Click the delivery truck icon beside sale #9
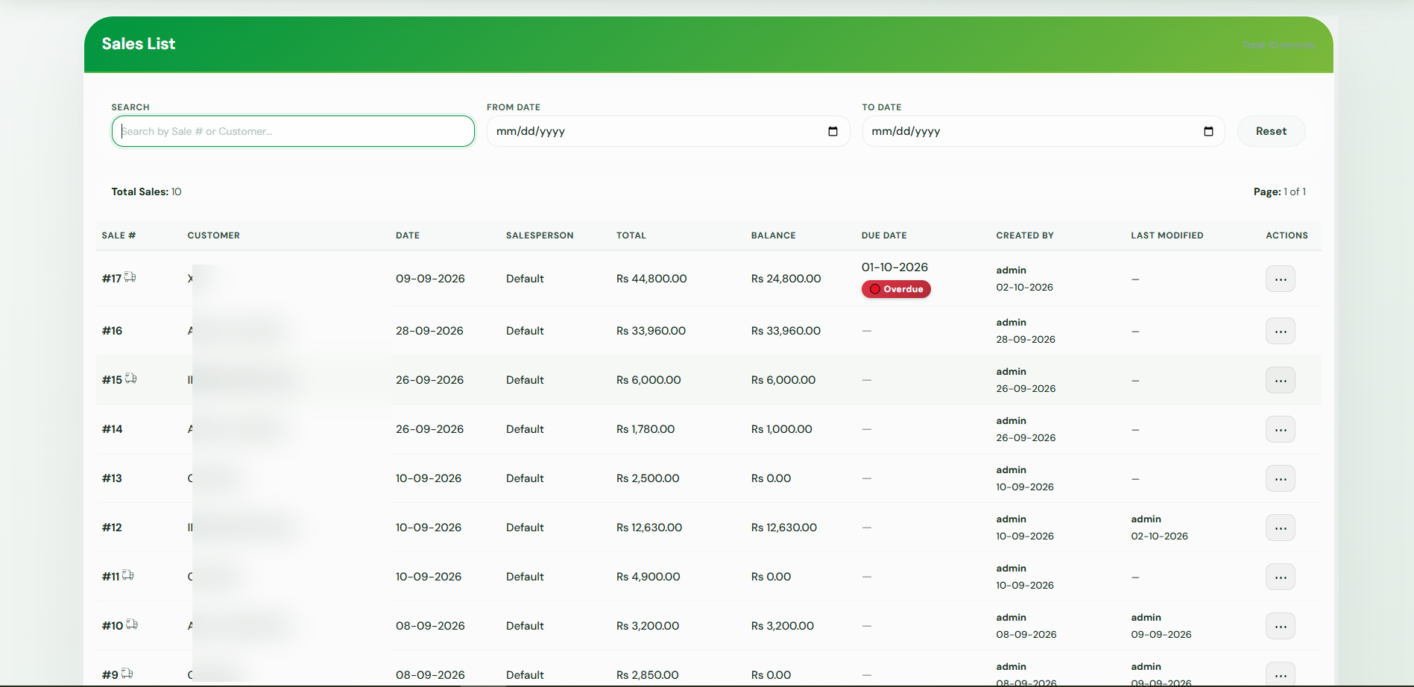Image resolution: width=1414 pixels, height=687 pixels. pyautogui.click(x=127, y=674)
